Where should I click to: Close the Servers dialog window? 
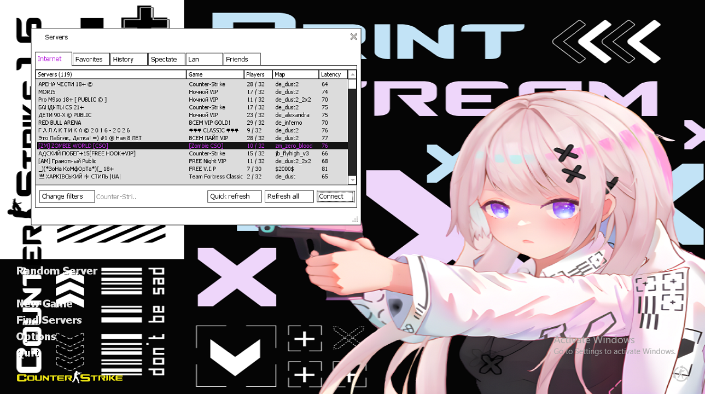coord(353,37)
